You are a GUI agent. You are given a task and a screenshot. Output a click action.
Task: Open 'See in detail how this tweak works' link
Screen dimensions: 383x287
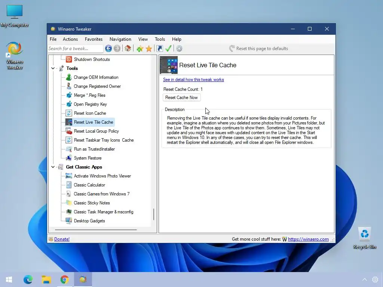point(193,80)
